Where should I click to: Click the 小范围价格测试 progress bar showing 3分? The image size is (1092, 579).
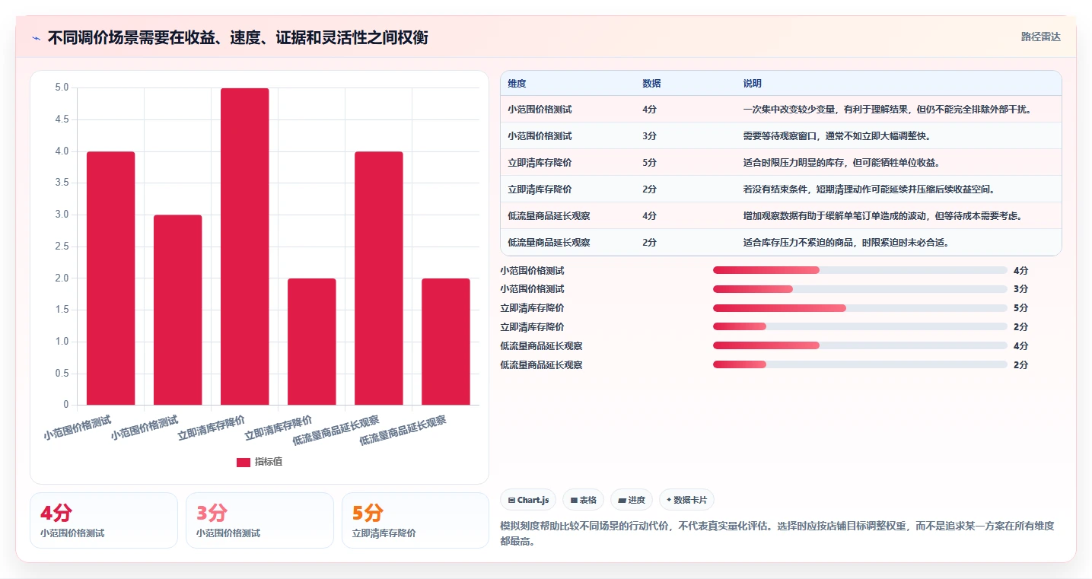pos(860,289)
